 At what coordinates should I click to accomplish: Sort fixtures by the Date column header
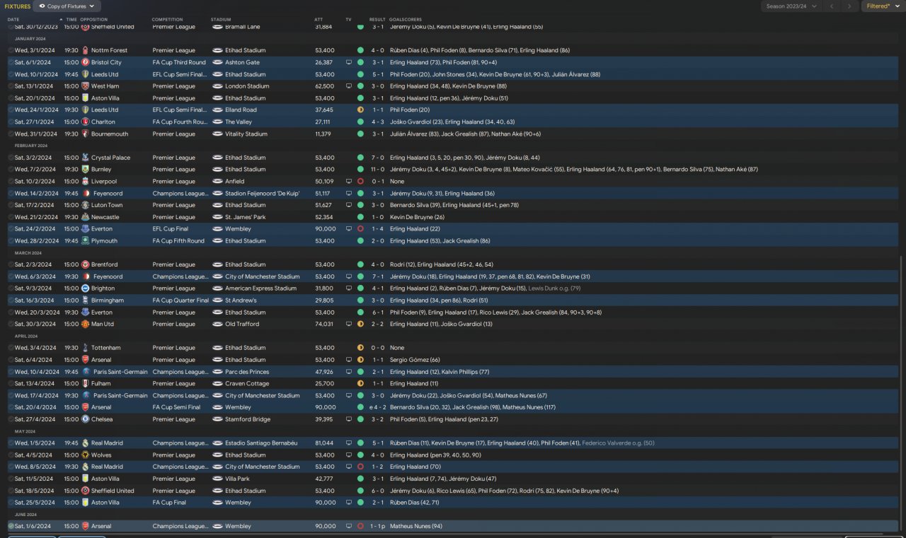13,19
